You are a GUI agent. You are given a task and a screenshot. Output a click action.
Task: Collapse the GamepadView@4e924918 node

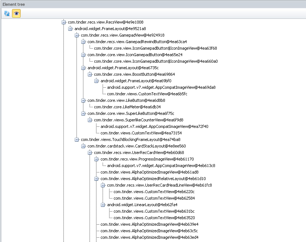point(77,35)
